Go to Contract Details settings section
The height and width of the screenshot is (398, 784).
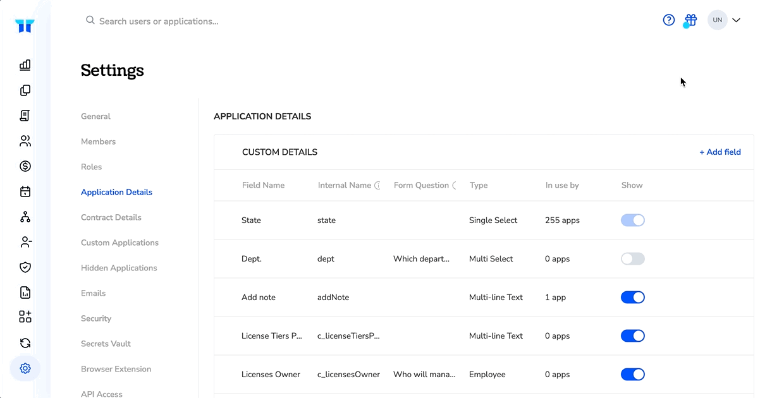click(x=111, y=217)
